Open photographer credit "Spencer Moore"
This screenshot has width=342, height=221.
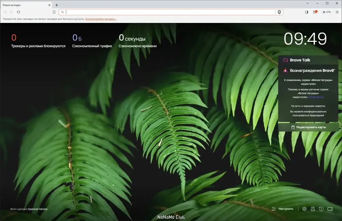38,209
